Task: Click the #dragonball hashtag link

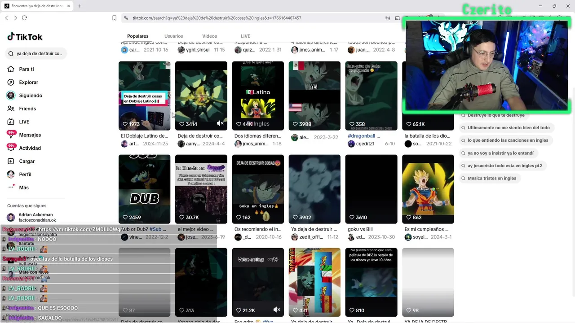Action: [362, 136]
